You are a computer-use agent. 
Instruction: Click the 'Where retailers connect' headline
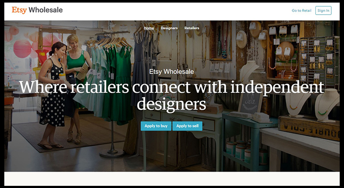pyautogui.click(x=172, y=95)
